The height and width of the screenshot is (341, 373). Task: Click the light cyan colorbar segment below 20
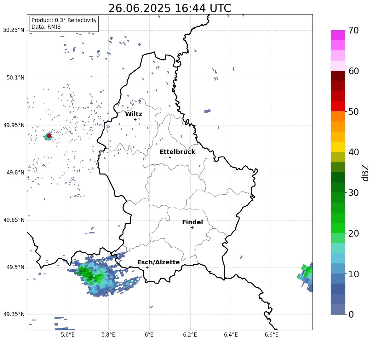pyautogui.click(x=338, y=248)
